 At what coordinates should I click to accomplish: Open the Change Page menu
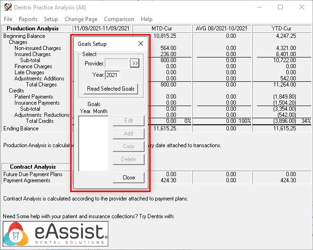tap(81, 19)
